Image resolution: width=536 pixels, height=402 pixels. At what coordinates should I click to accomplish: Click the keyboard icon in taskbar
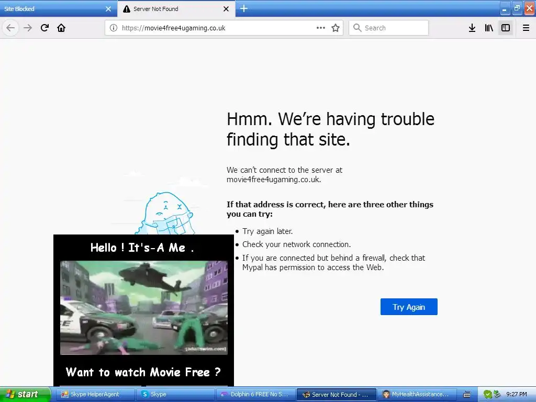tap(466, 395)
